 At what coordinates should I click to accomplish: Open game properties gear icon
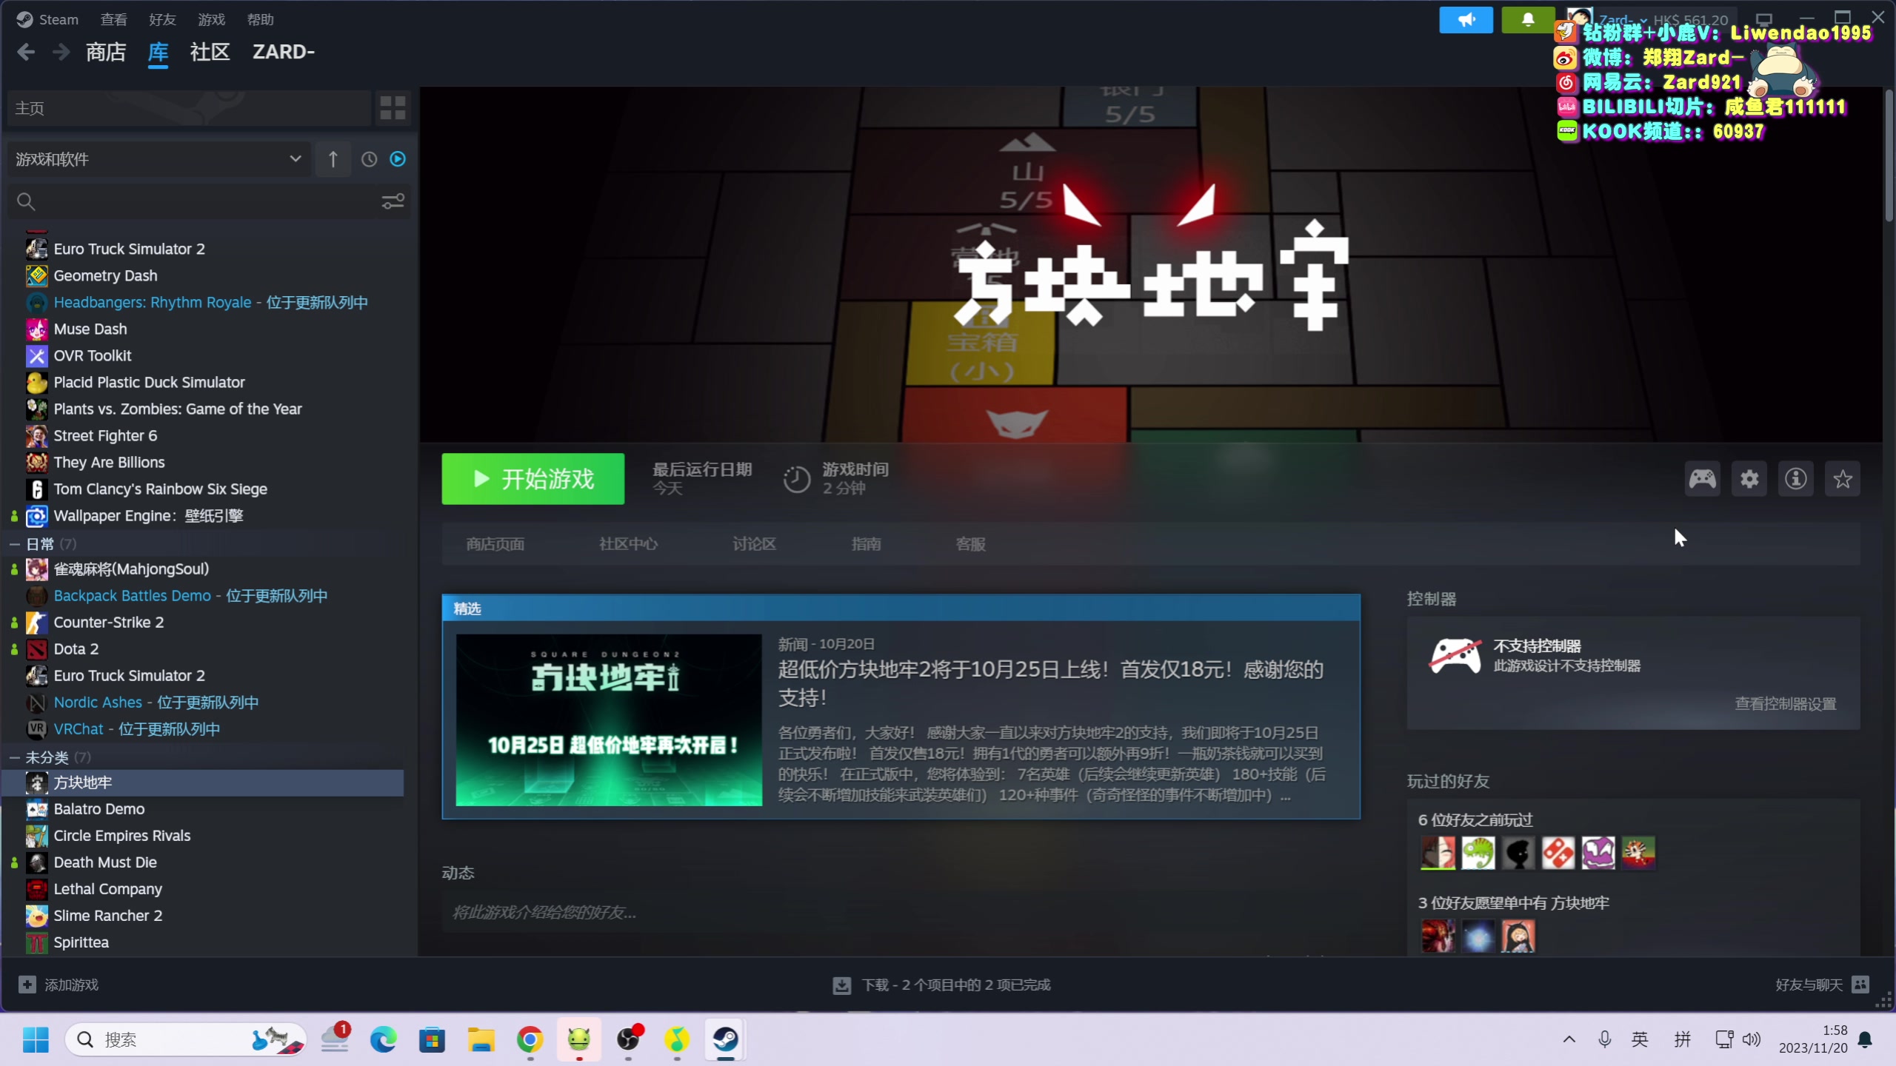[x=1749, y=479]
